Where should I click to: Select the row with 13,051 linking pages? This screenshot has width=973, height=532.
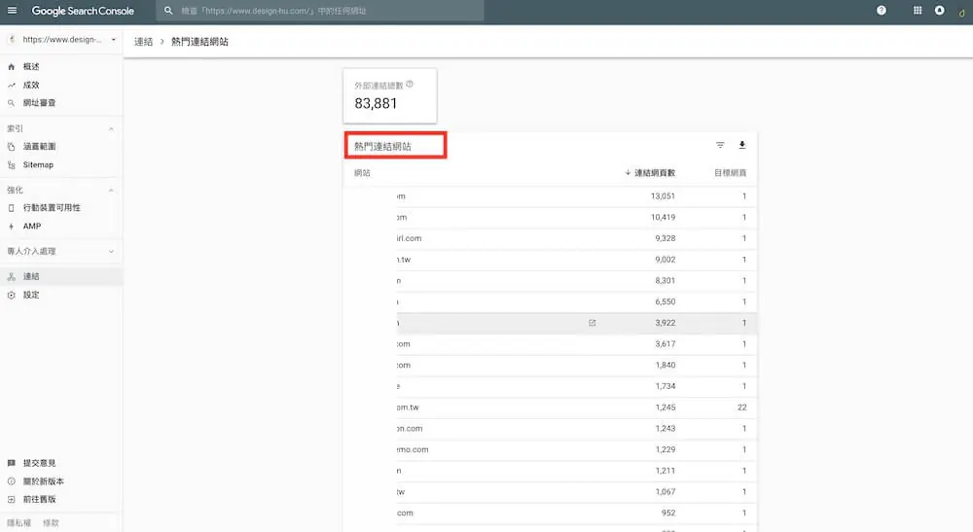[551, 195]
